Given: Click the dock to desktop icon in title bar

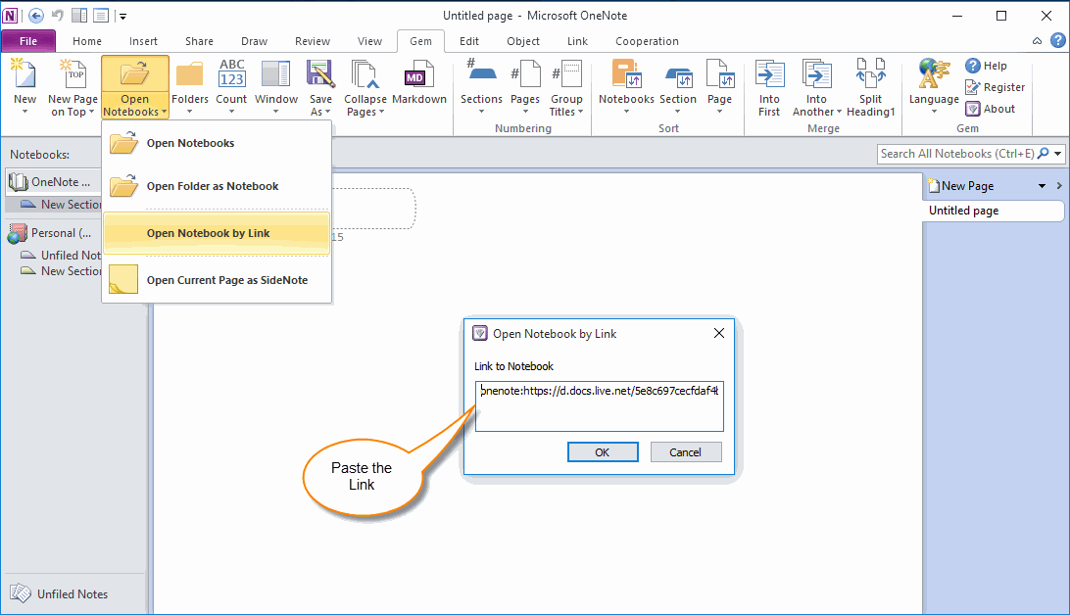Looking at the screenshot, I should 79,15.
